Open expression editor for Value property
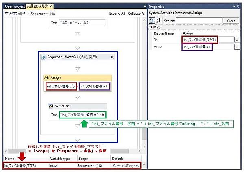 coord(237,47)
